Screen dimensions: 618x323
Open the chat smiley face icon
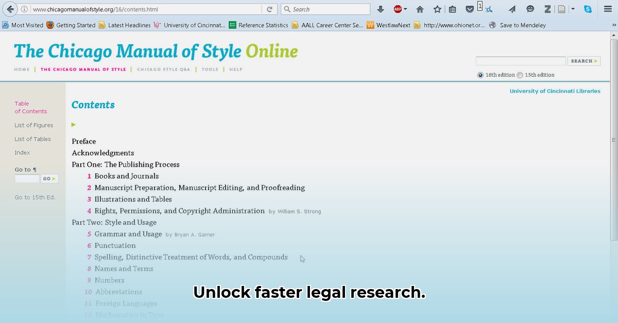click(x=530, y=9)
